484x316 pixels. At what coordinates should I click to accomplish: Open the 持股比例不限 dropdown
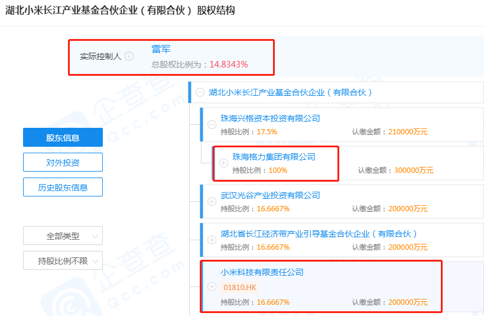(x=63, y=260)
